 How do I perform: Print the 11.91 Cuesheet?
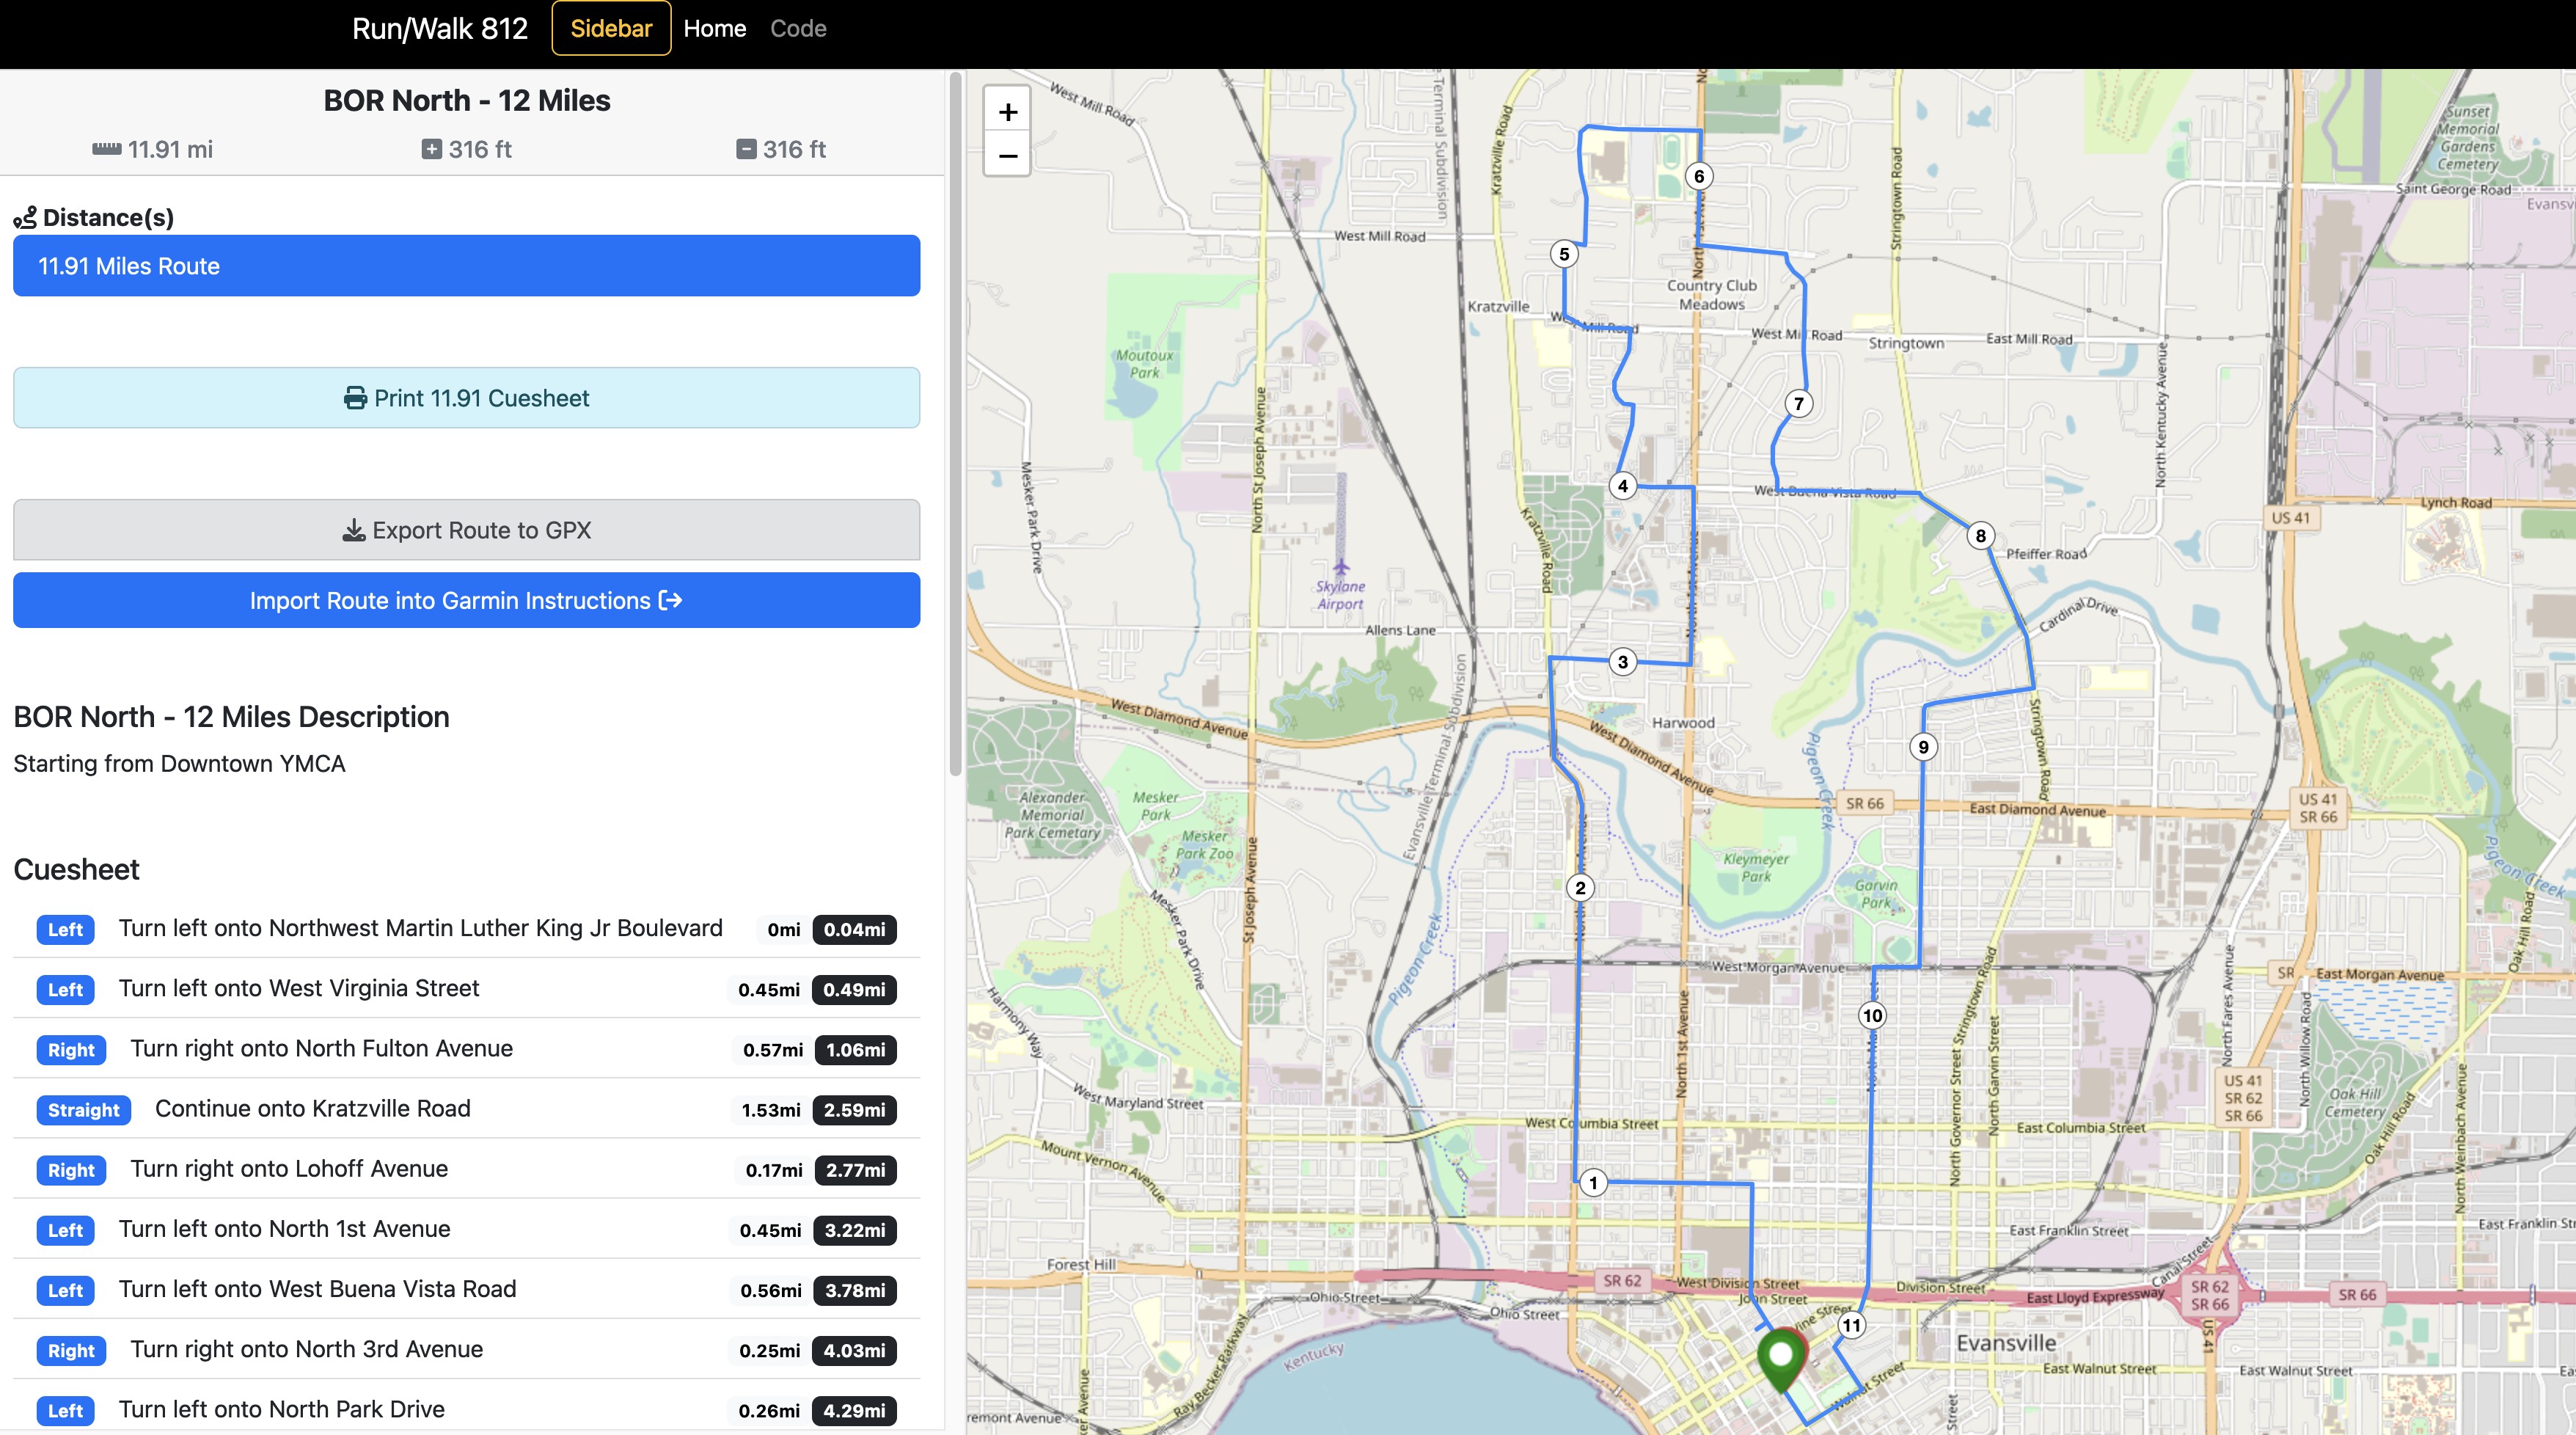click(x=466, y=398)
